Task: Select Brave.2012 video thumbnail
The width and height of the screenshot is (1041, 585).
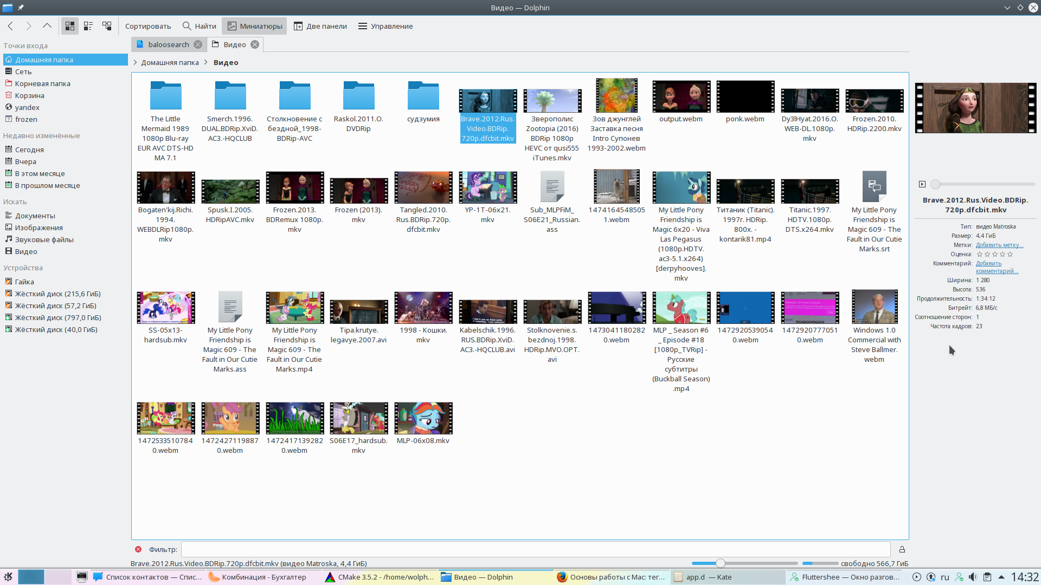Action: 487,101
